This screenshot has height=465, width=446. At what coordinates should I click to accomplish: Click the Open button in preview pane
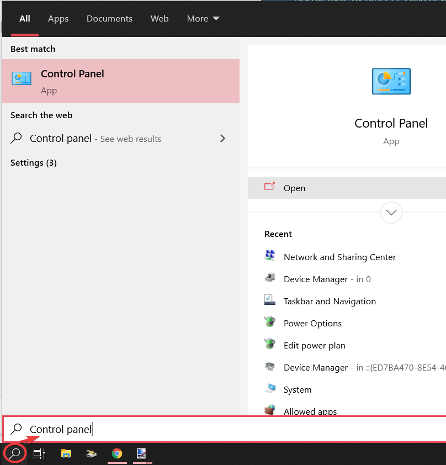pos(347,188)
